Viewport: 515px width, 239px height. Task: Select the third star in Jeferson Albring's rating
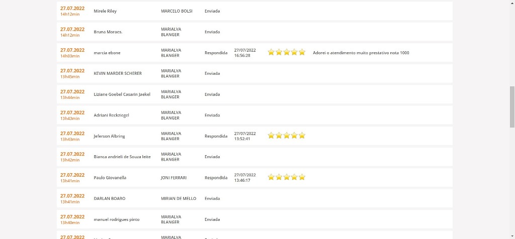coord(287,136)
